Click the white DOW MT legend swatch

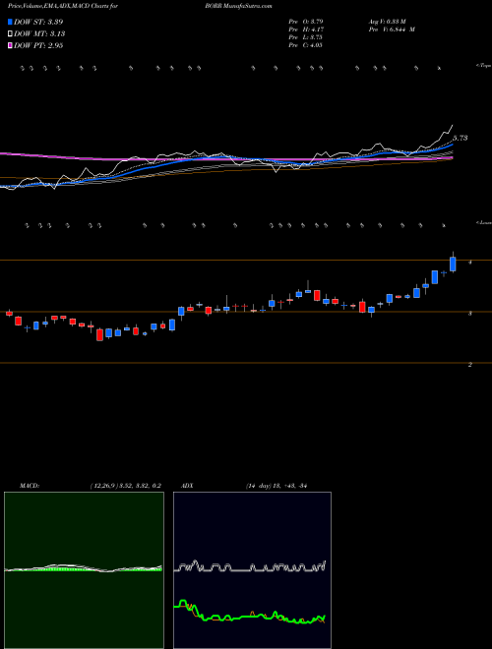10,34
